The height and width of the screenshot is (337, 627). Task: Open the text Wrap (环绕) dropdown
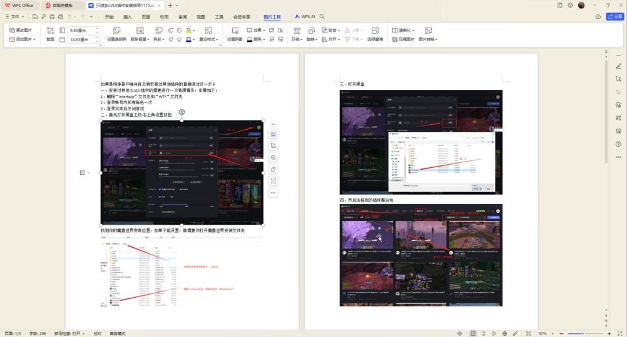tap(297, 34)
